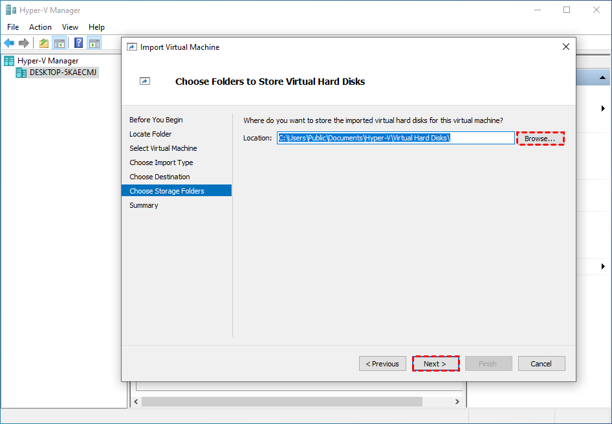
Task: Expand the lower Actions pane submenu arrow
Action: (603, 266)
